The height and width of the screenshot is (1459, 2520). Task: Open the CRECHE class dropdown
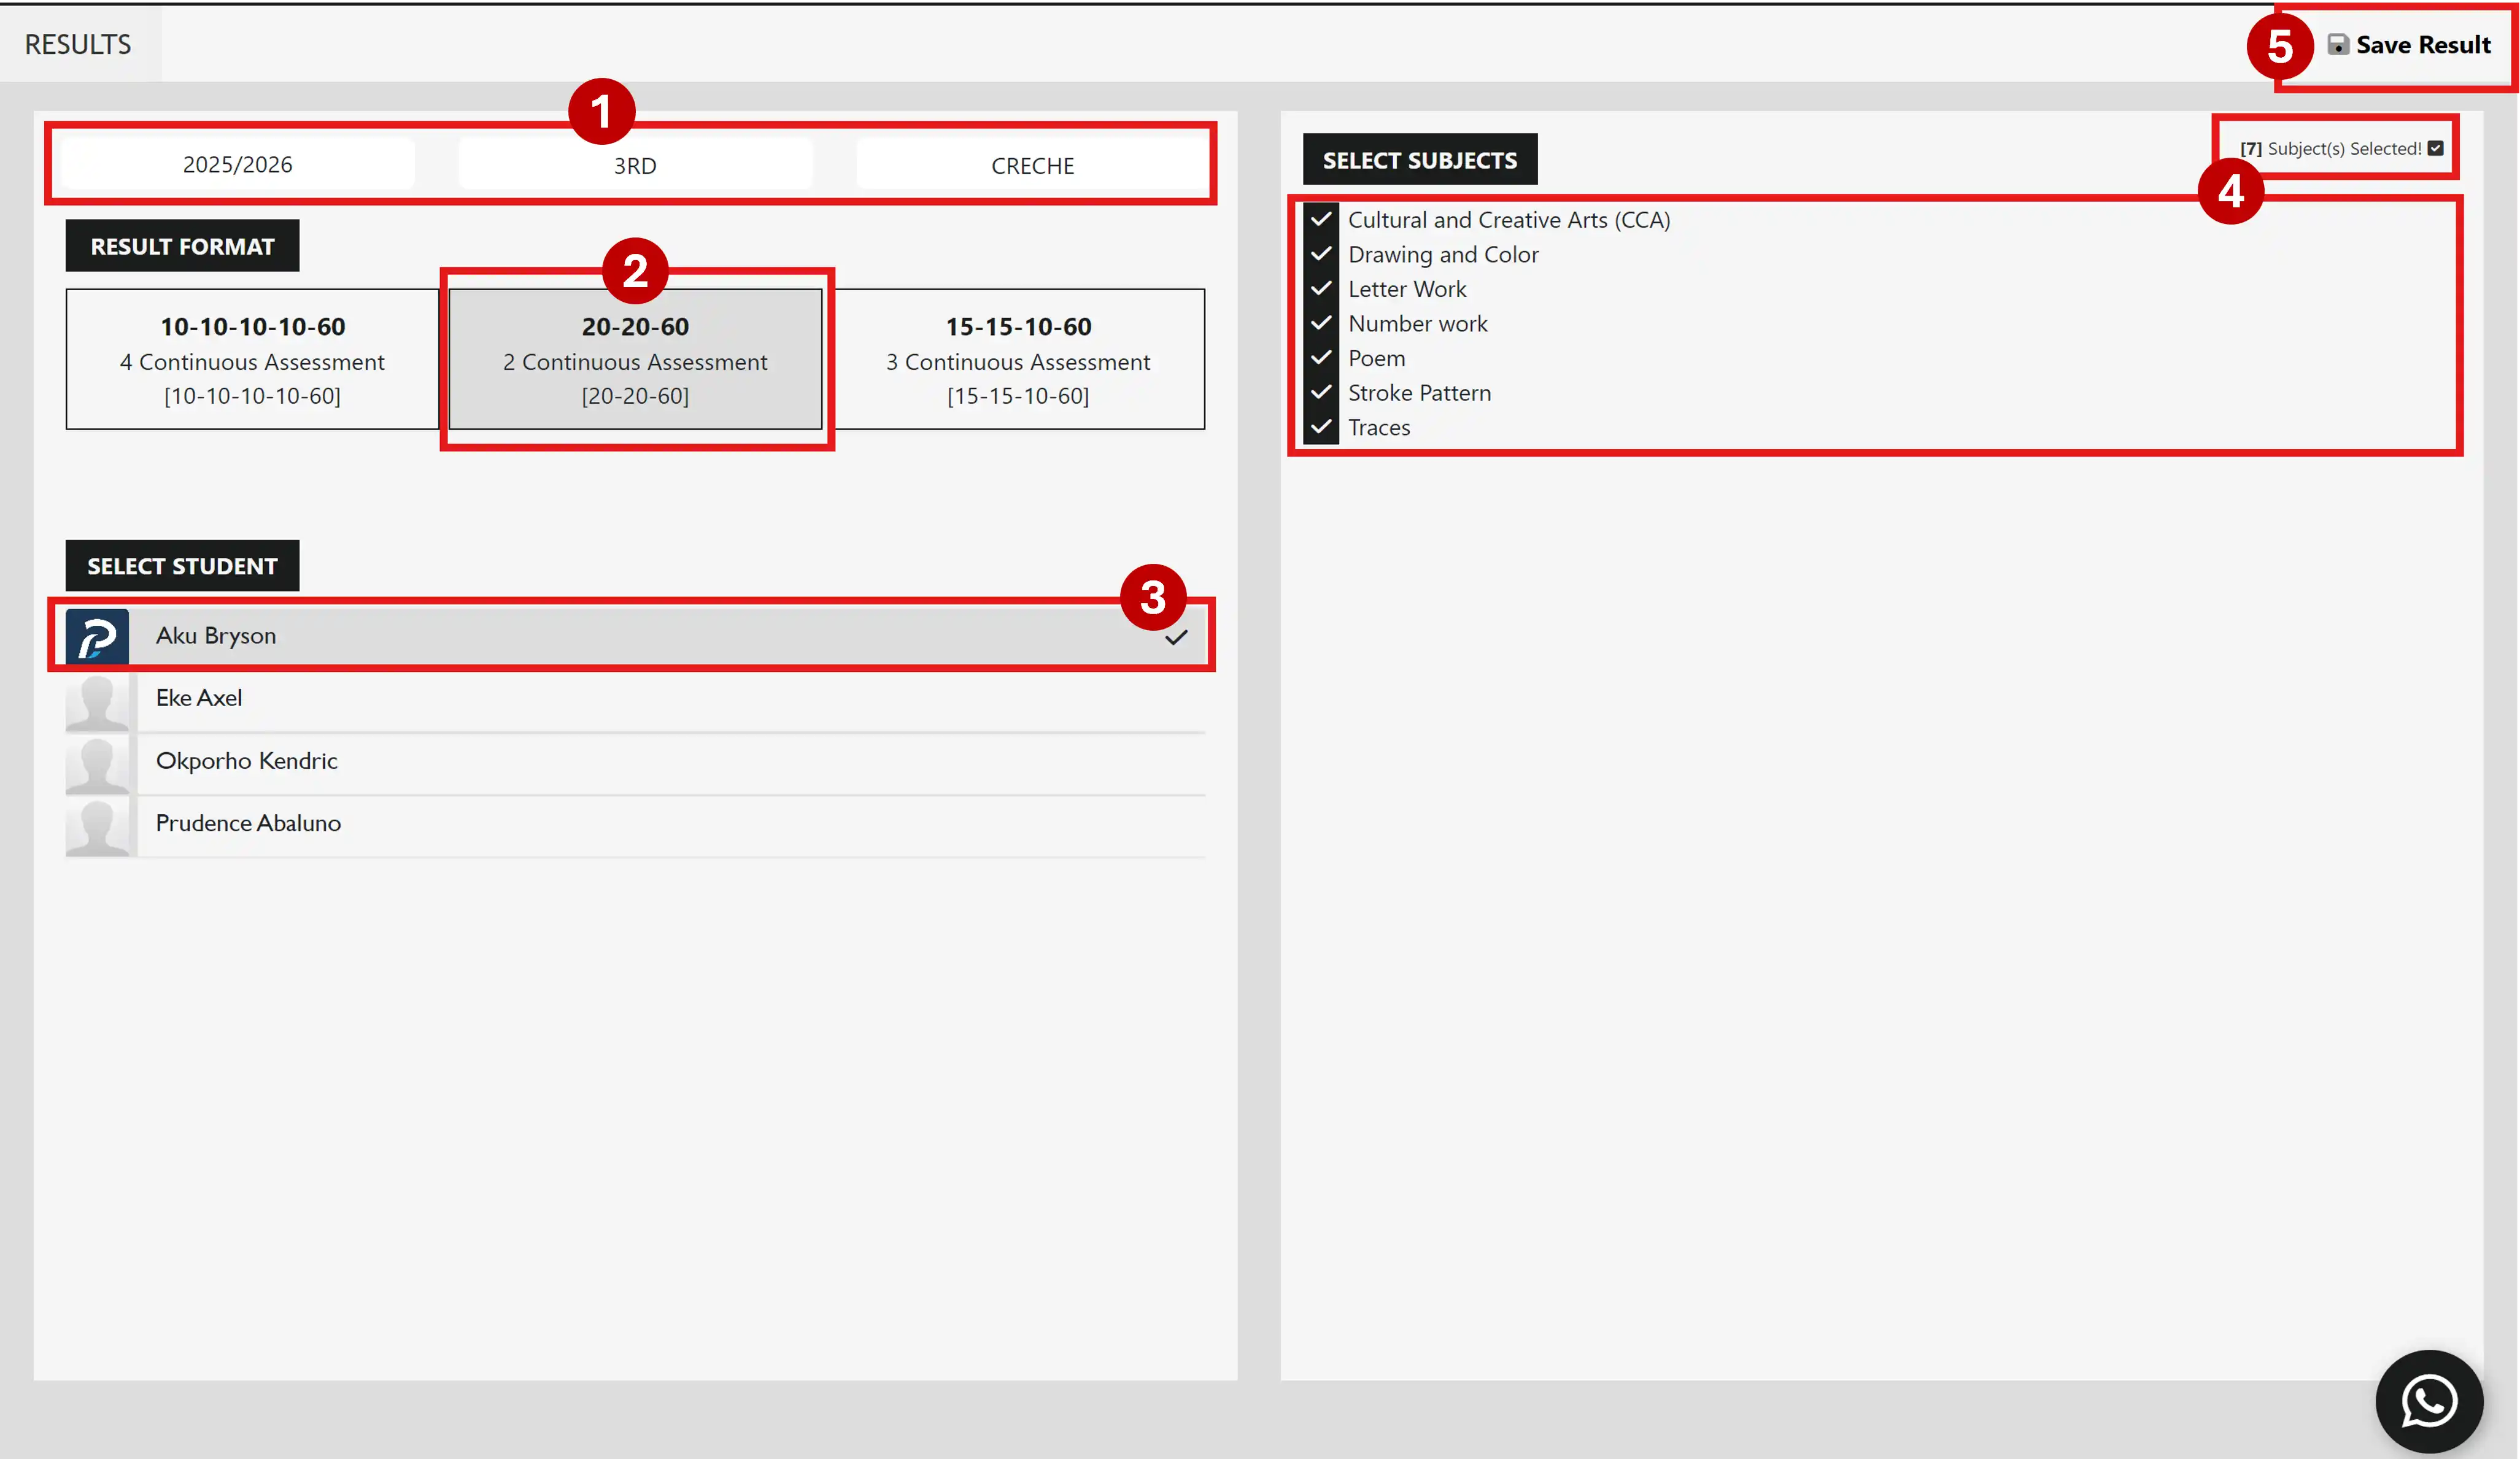pos(1032,165)
